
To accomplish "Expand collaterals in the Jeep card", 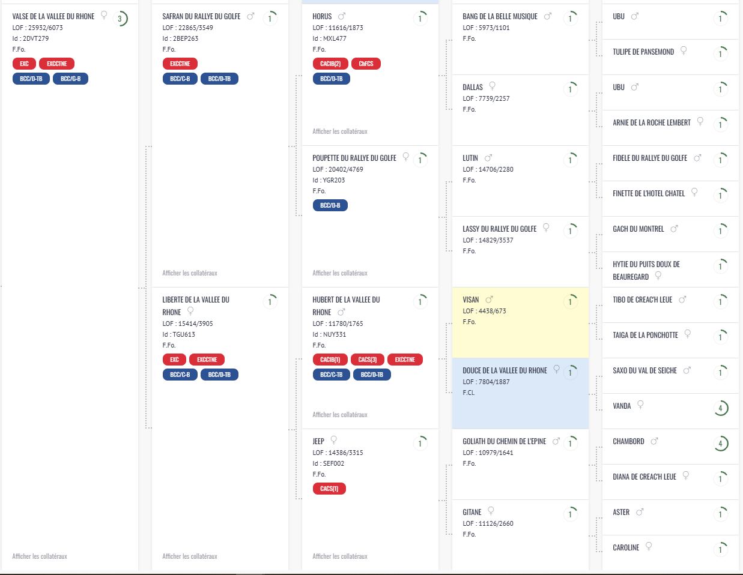I will click(x=340, y=556).
